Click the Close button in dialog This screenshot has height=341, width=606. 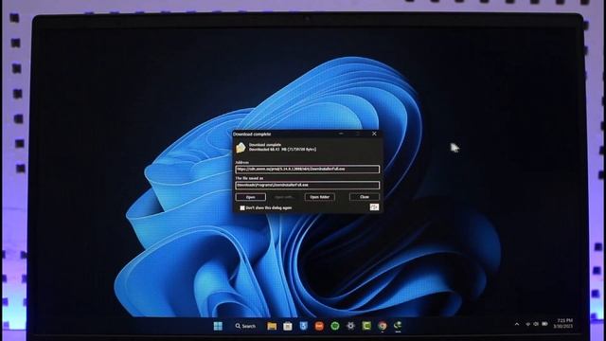pyautogui.click(x=365, y=197)
